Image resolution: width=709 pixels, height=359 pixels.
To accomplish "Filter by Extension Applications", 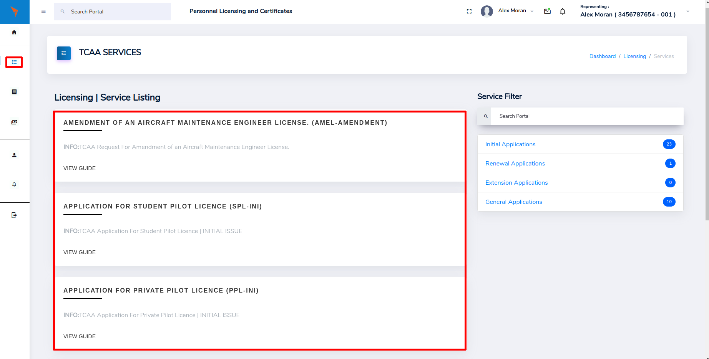I will tap(580, 183).
